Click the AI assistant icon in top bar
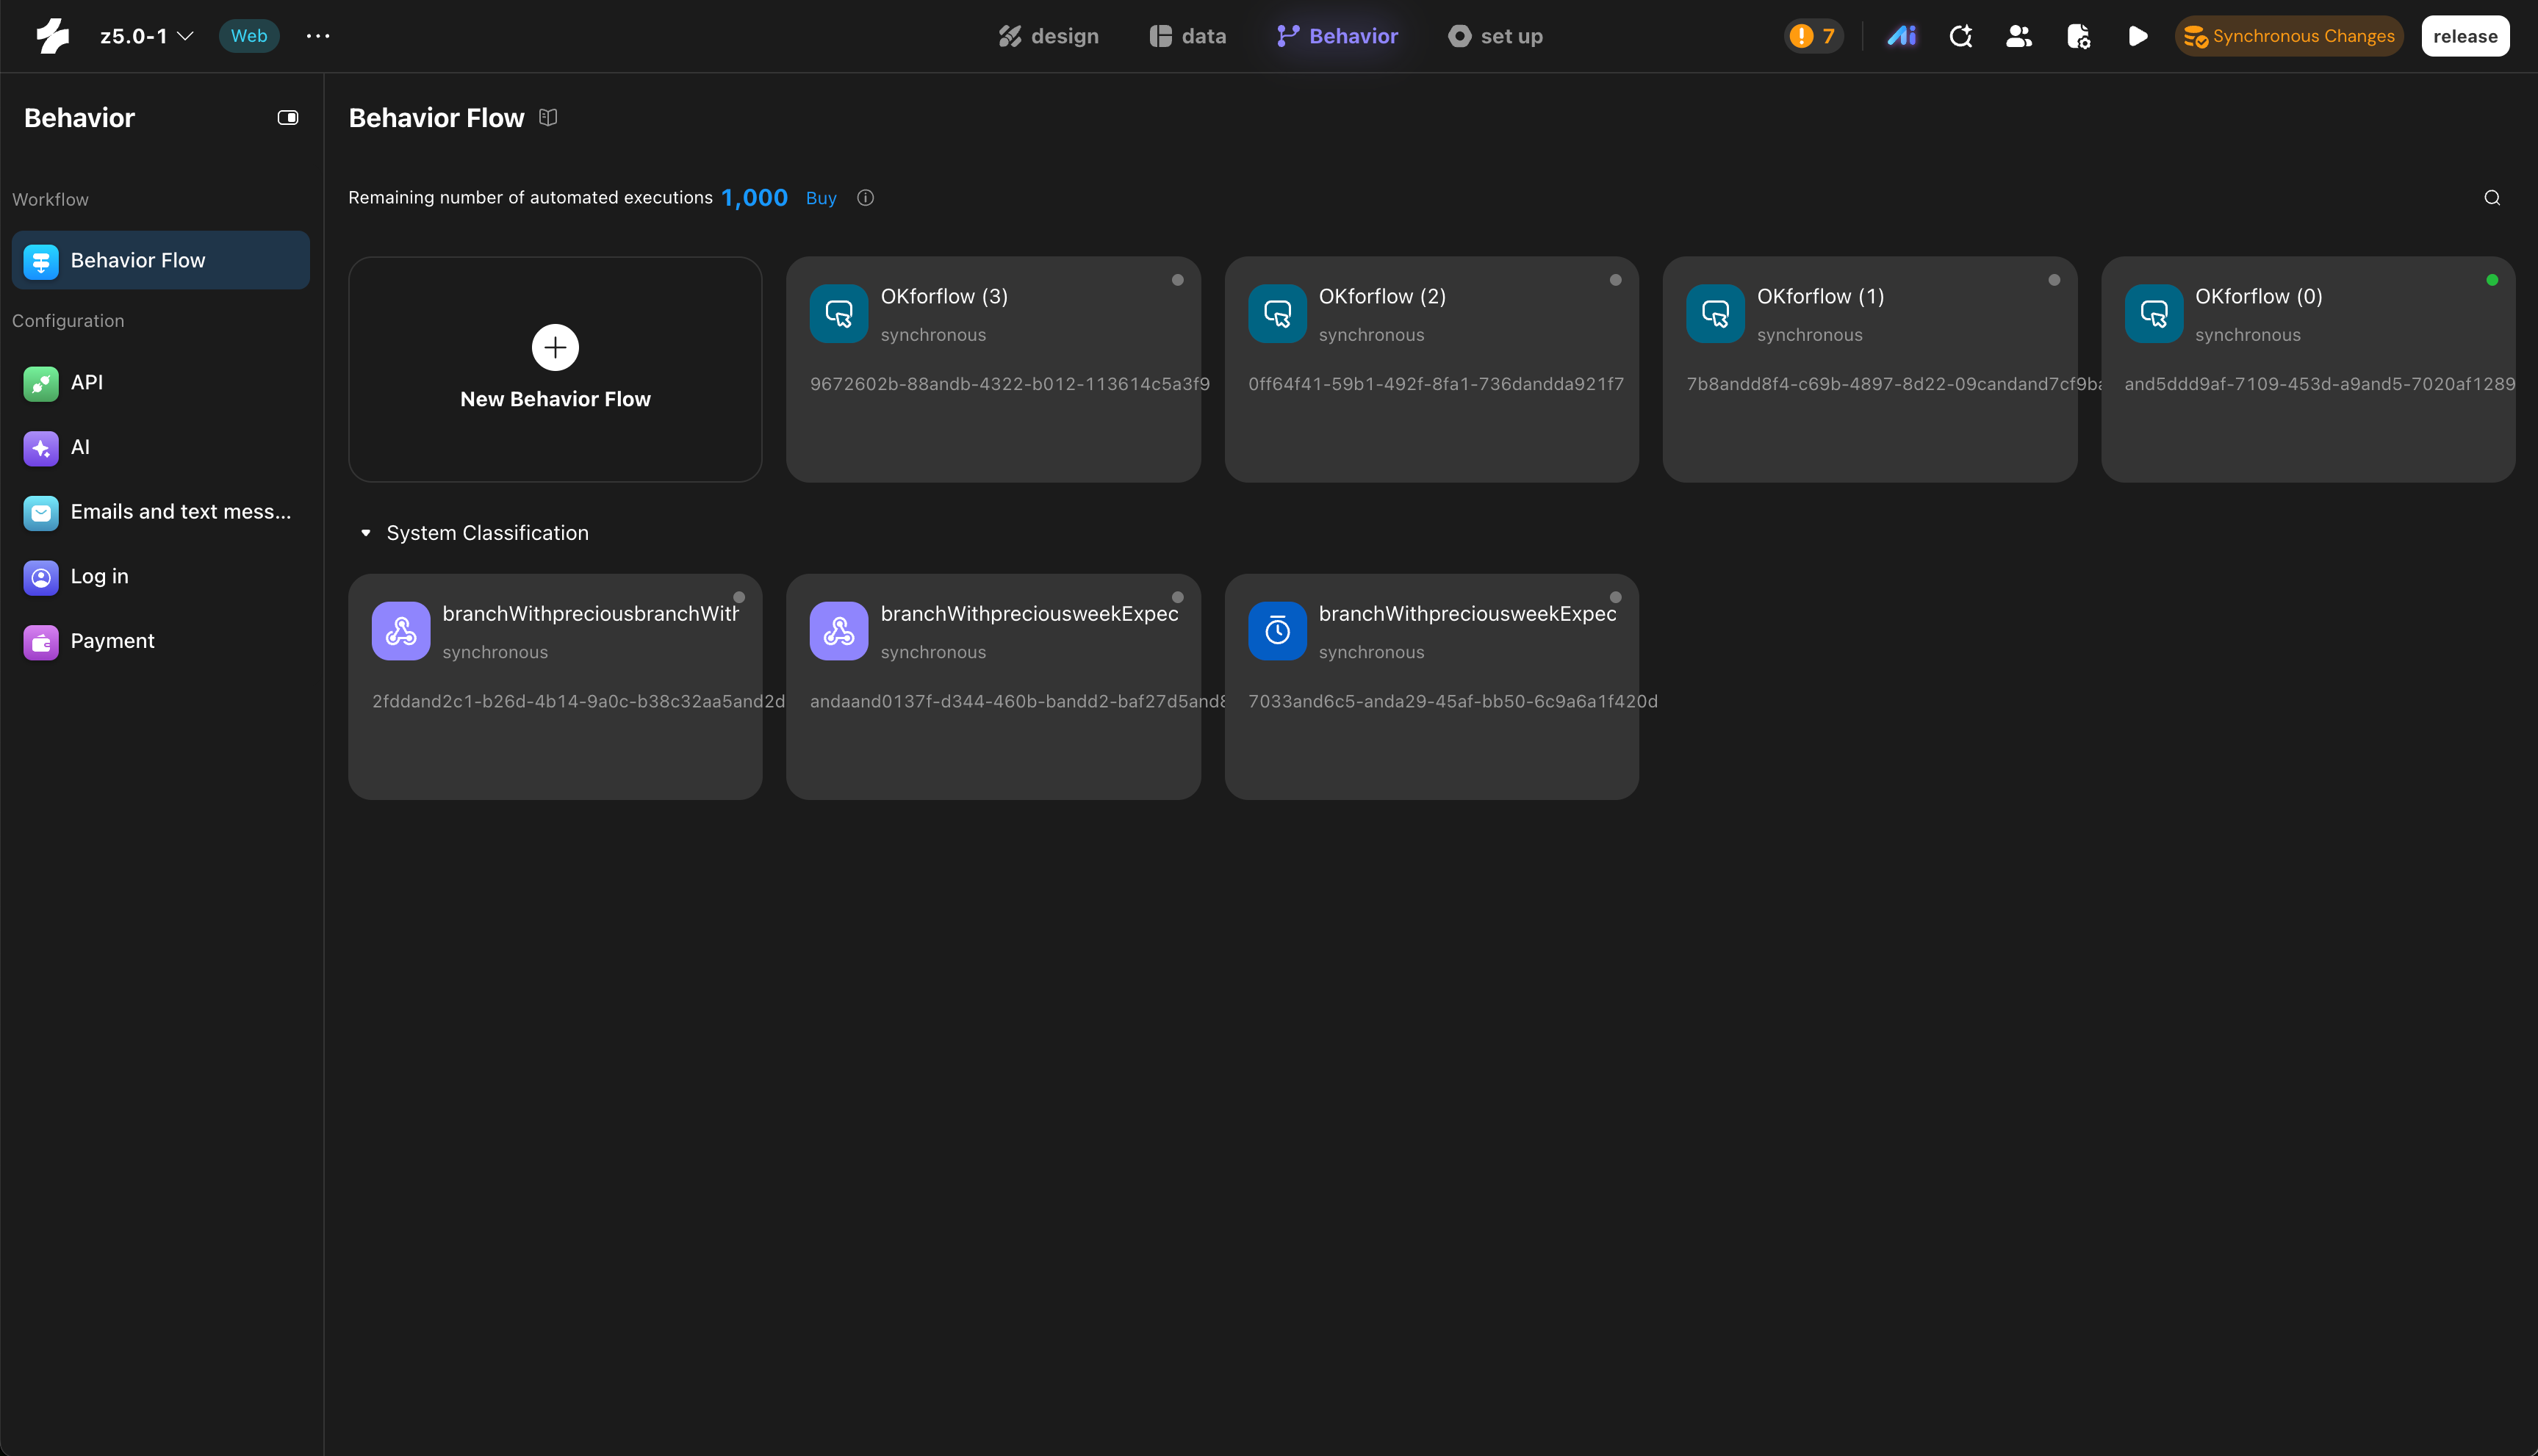This screenshot has height=1456, width=2538. [x=1901, y=36]
